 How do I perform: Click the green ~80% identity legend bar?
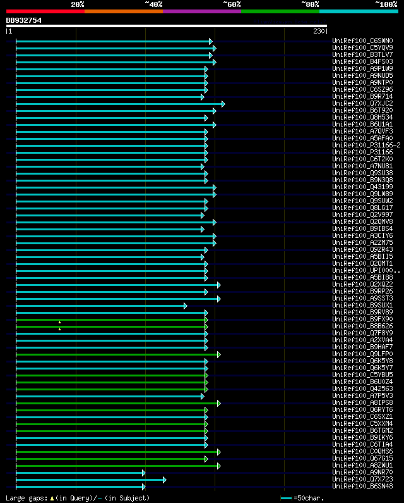(280, 11)
